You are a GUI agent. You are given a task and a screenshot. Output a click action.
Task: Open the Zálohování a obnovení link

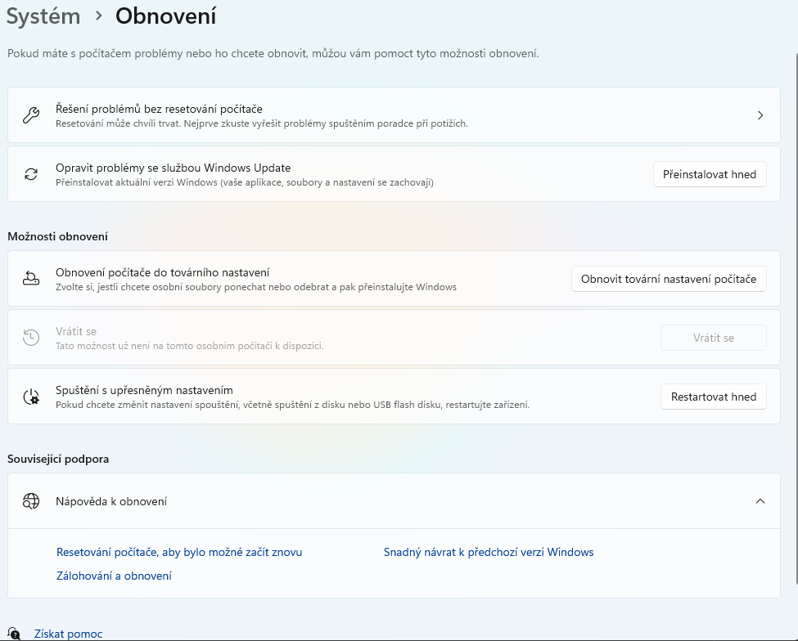pos(114,576)
